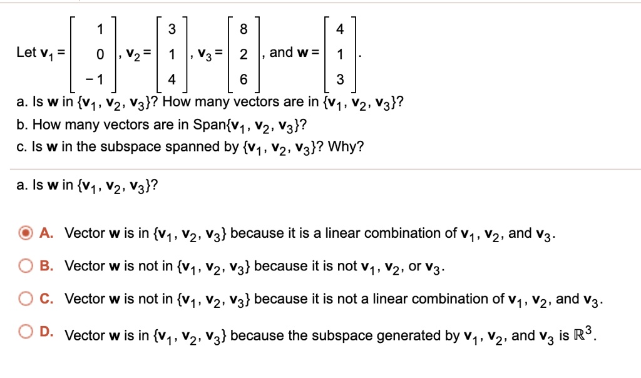Click the vector w with entries 4, 1, 3
Viewport: 641px width, 378px height.
(340, 52)
